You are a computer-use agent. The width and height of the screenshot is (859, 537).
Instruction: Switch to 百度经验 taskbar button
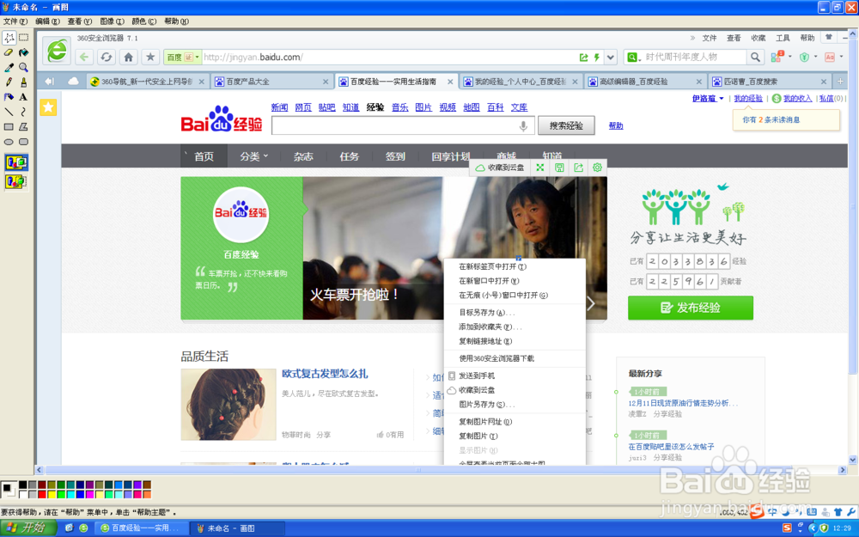pos(142,528)
